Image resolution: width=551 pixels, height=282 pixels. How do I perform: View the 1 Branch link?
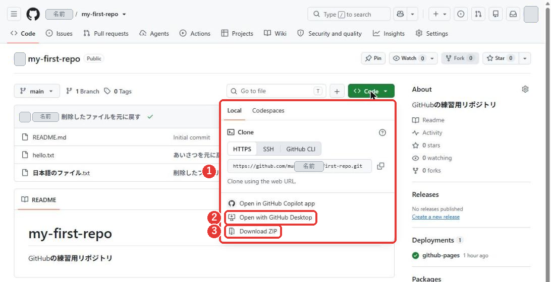[x=83, y=91]
